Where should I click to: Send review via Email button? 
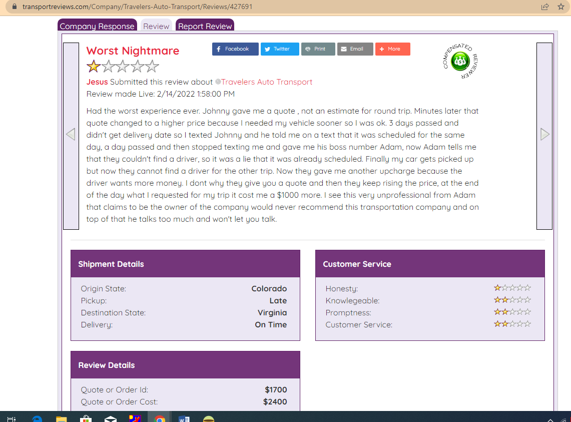click(x=355, y=49)
